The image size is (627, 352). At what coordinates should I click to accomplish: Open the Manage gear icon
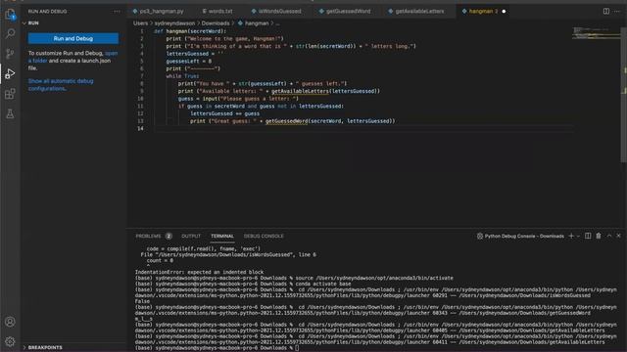point(10,341)
